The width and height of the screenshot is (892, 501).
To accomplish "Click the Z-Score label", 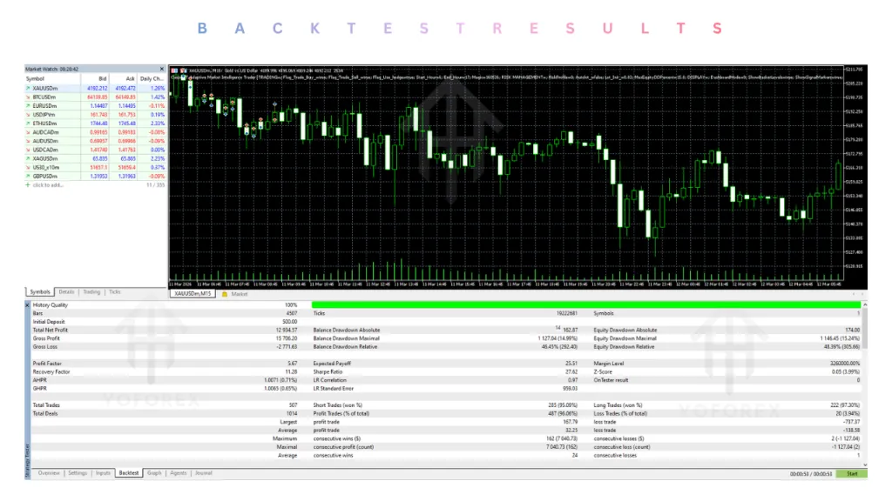I will [603, 372].
